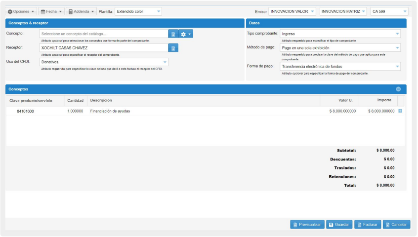Select the Emisor INNOVACION VALOR dropdown
The image size is (418, 237).
click(292, 11)
